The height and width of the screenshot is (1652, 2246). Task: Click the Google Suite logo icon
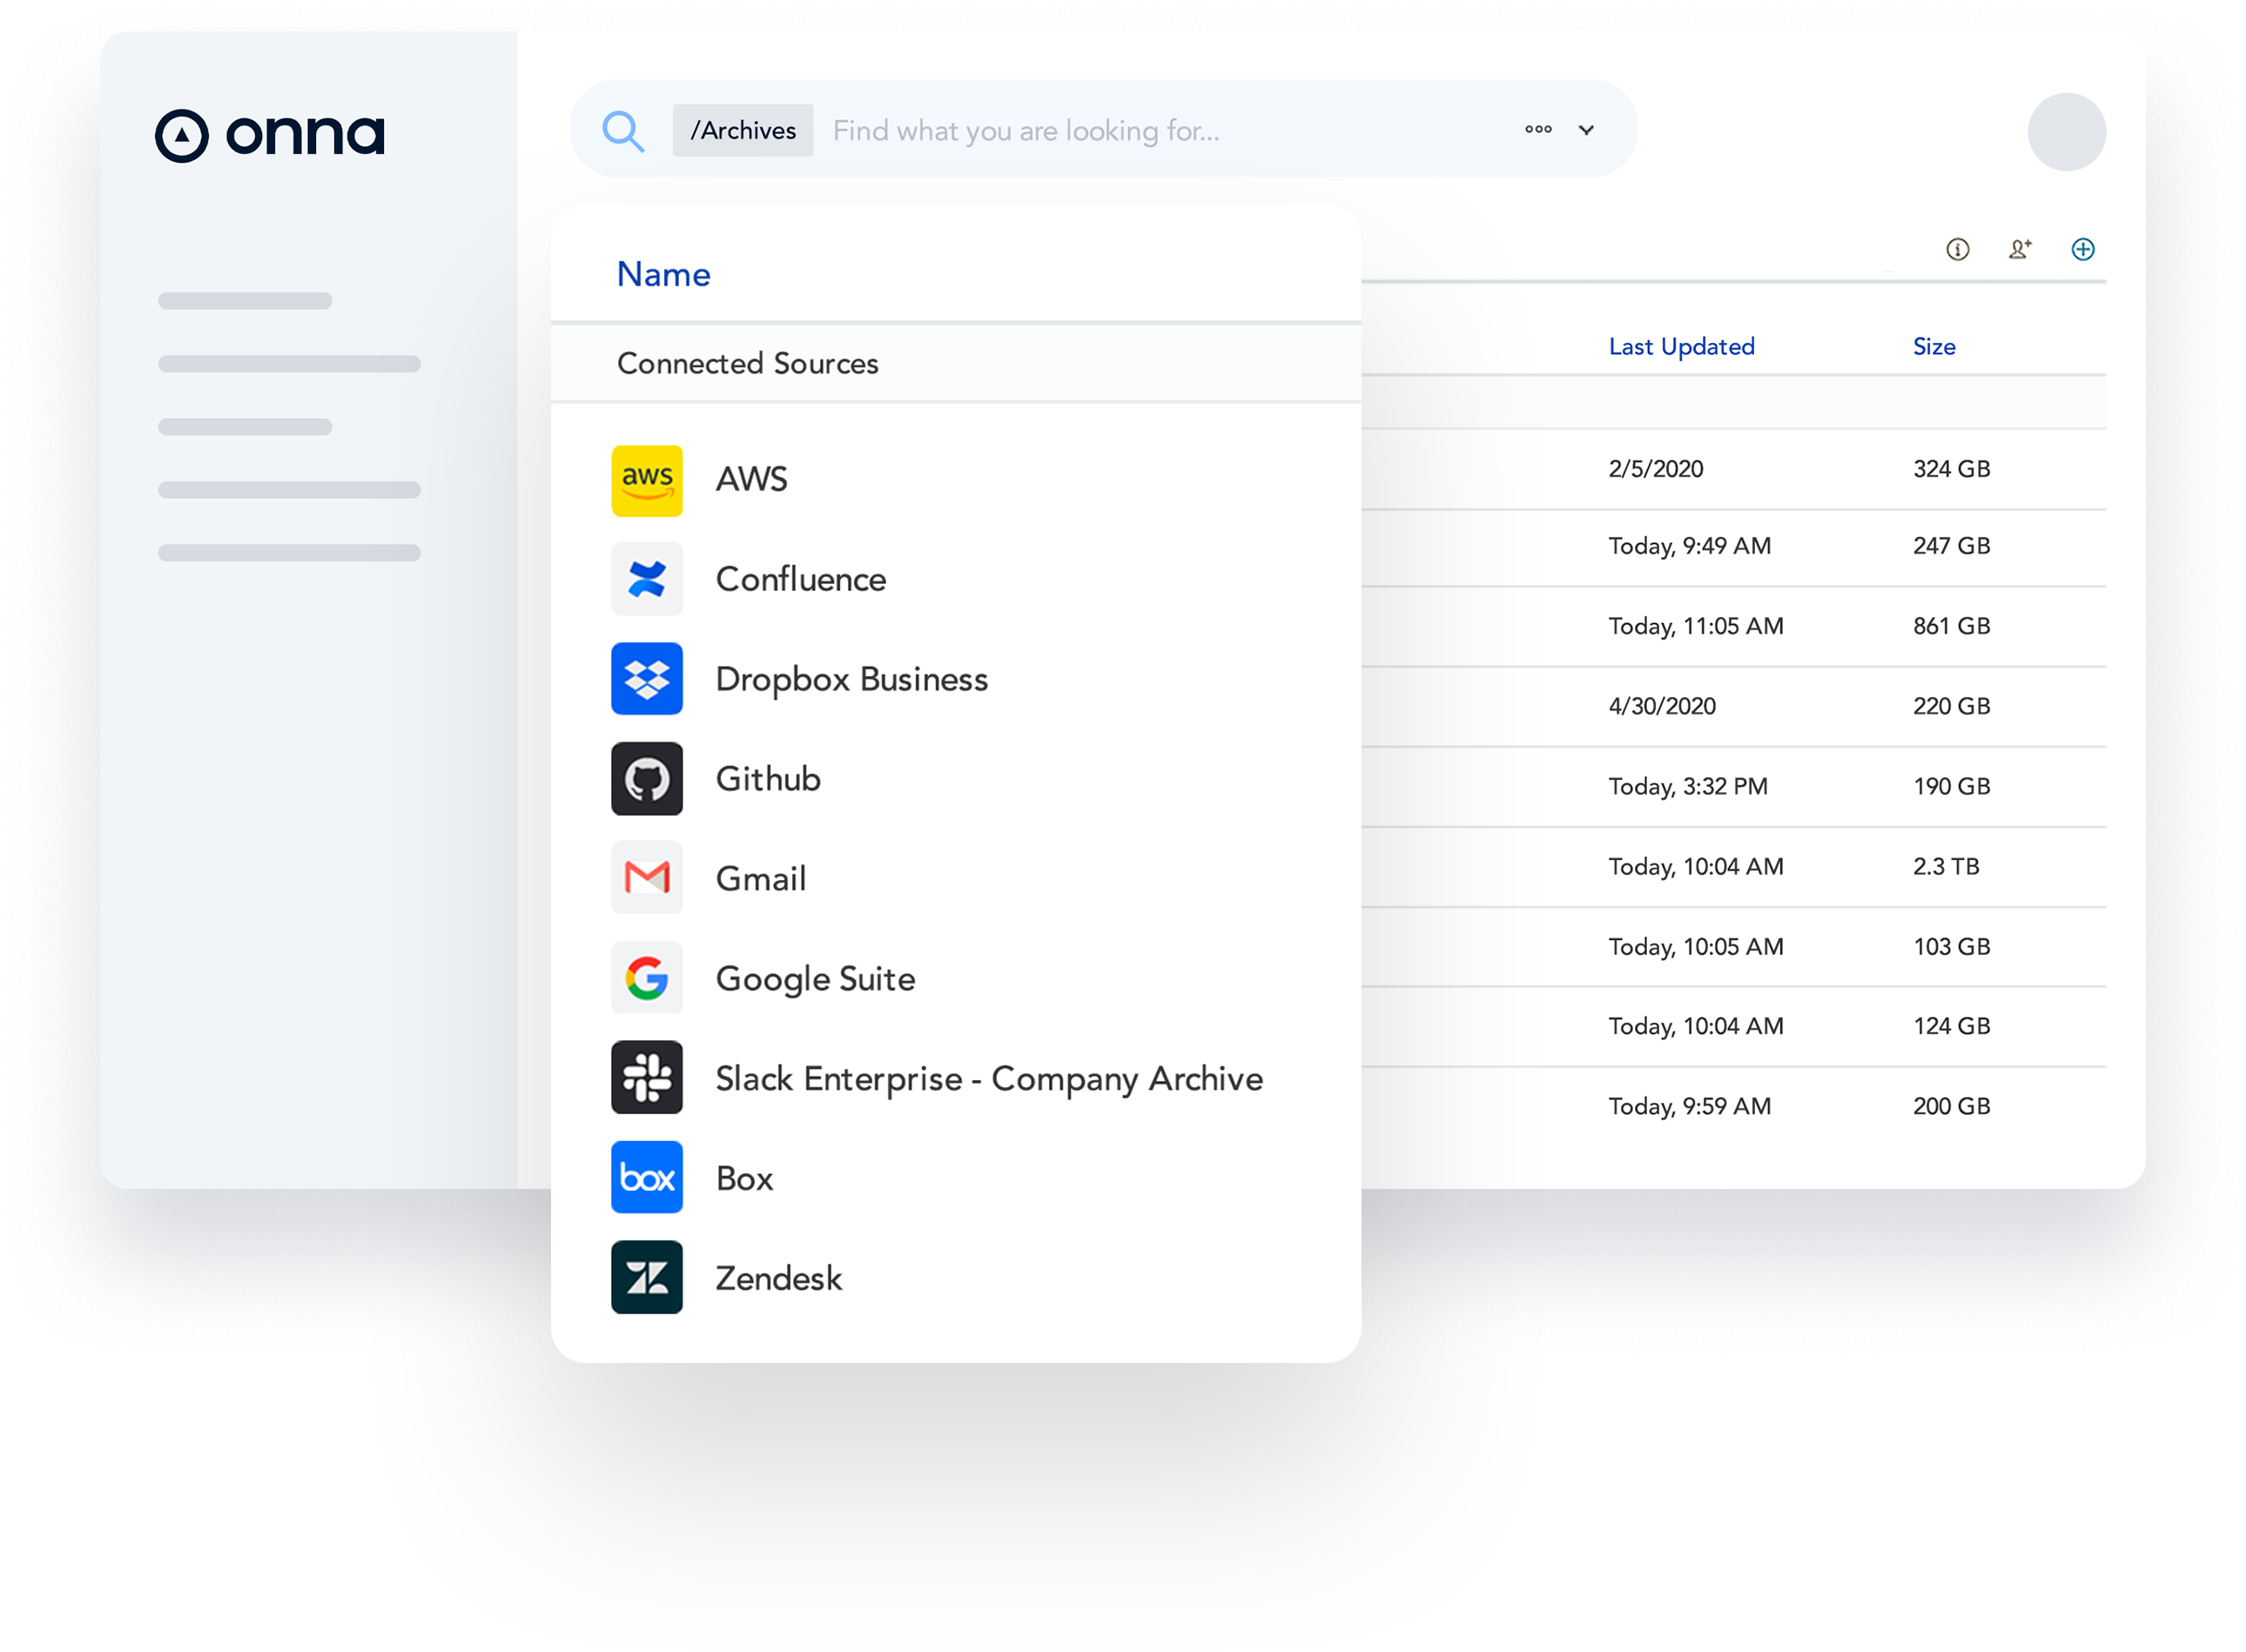647,978
